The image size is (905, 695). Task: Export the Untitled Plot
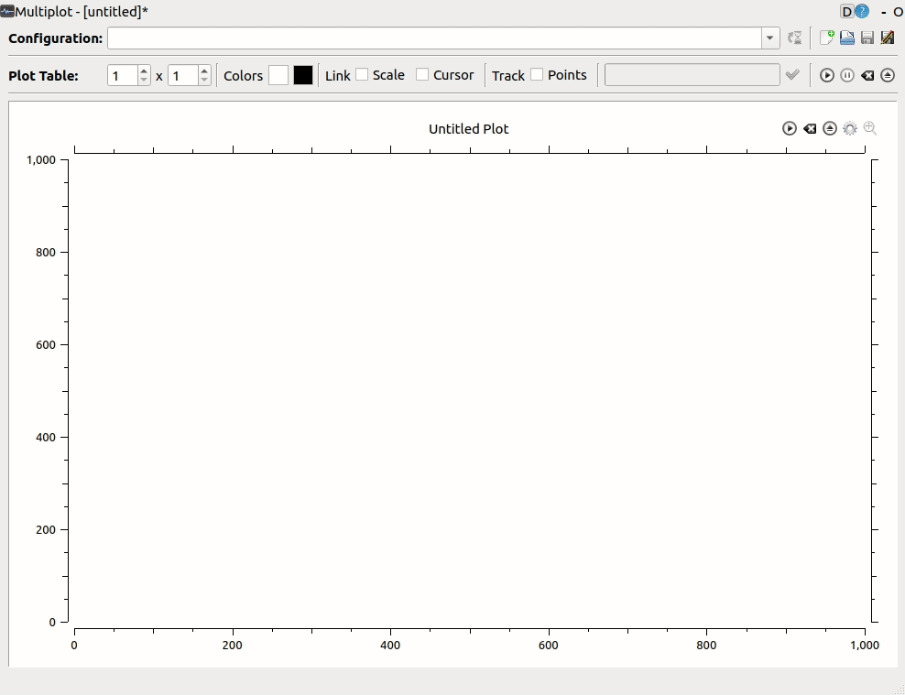[x=829, y=128]
